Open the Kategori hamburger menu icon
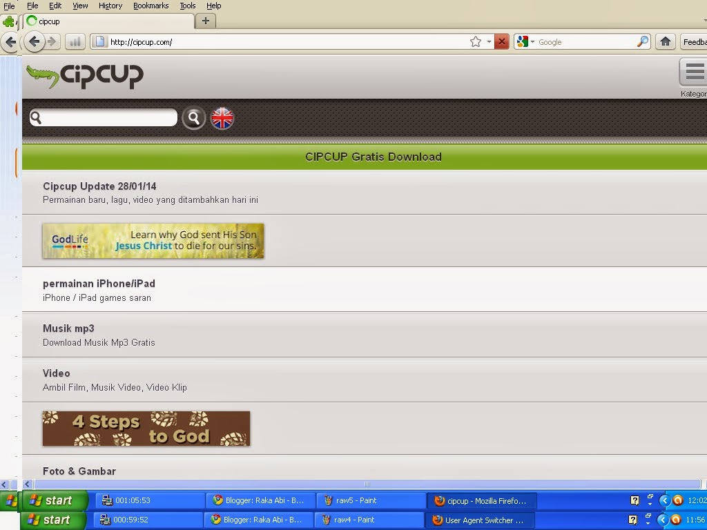The height and width of the screenshot is (530, 707). 695,72
